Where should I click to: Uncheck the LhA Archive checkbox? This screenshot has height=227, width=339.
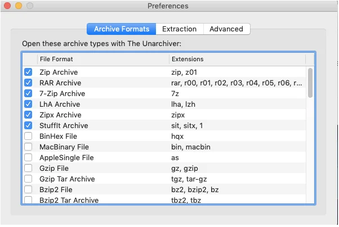click(x=28, y=105)
